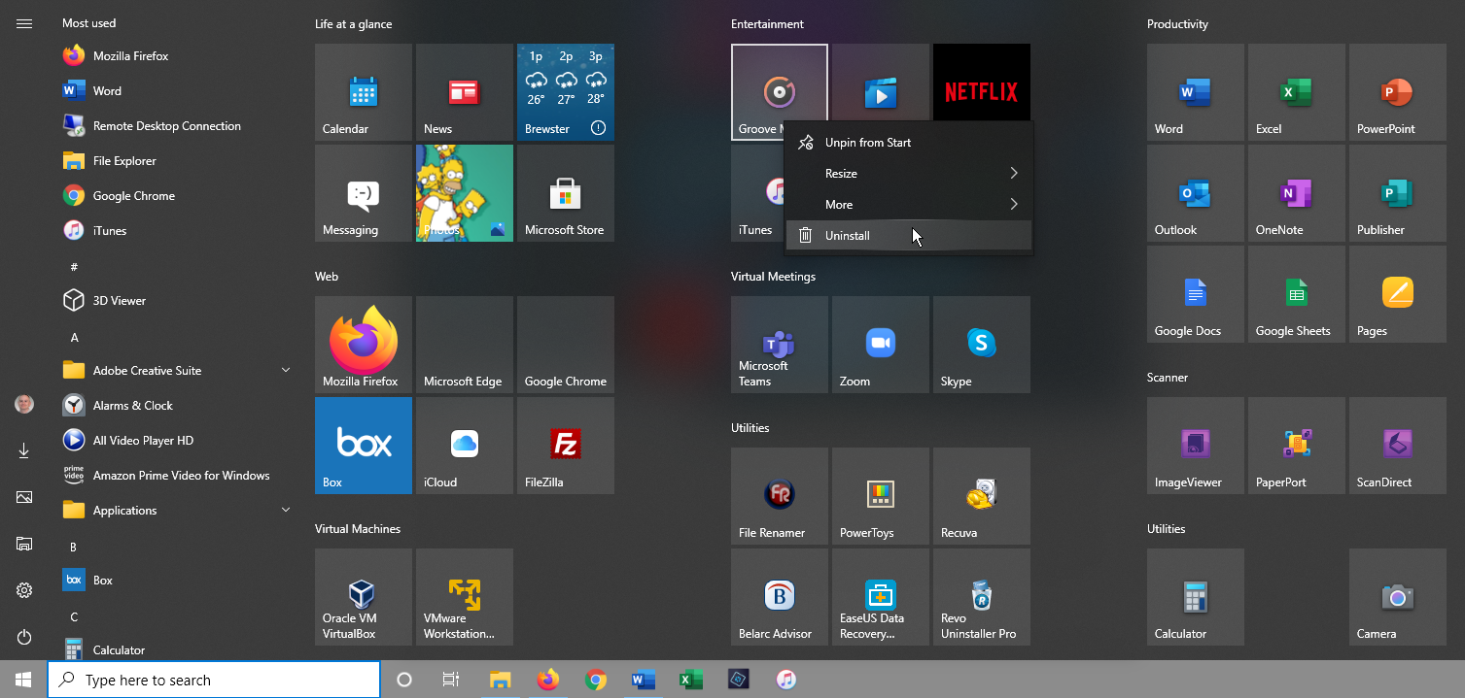Open All Video Player HD
1465x698 pixels.
177,441
